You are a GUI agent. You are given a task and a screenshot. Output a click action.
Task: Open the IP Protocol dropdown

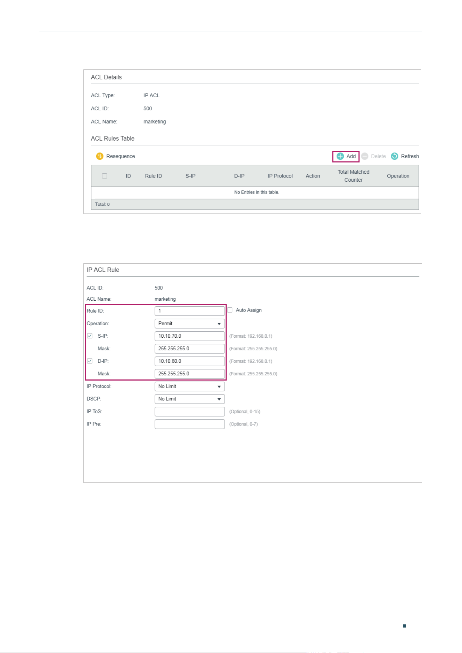coord(189,386)
